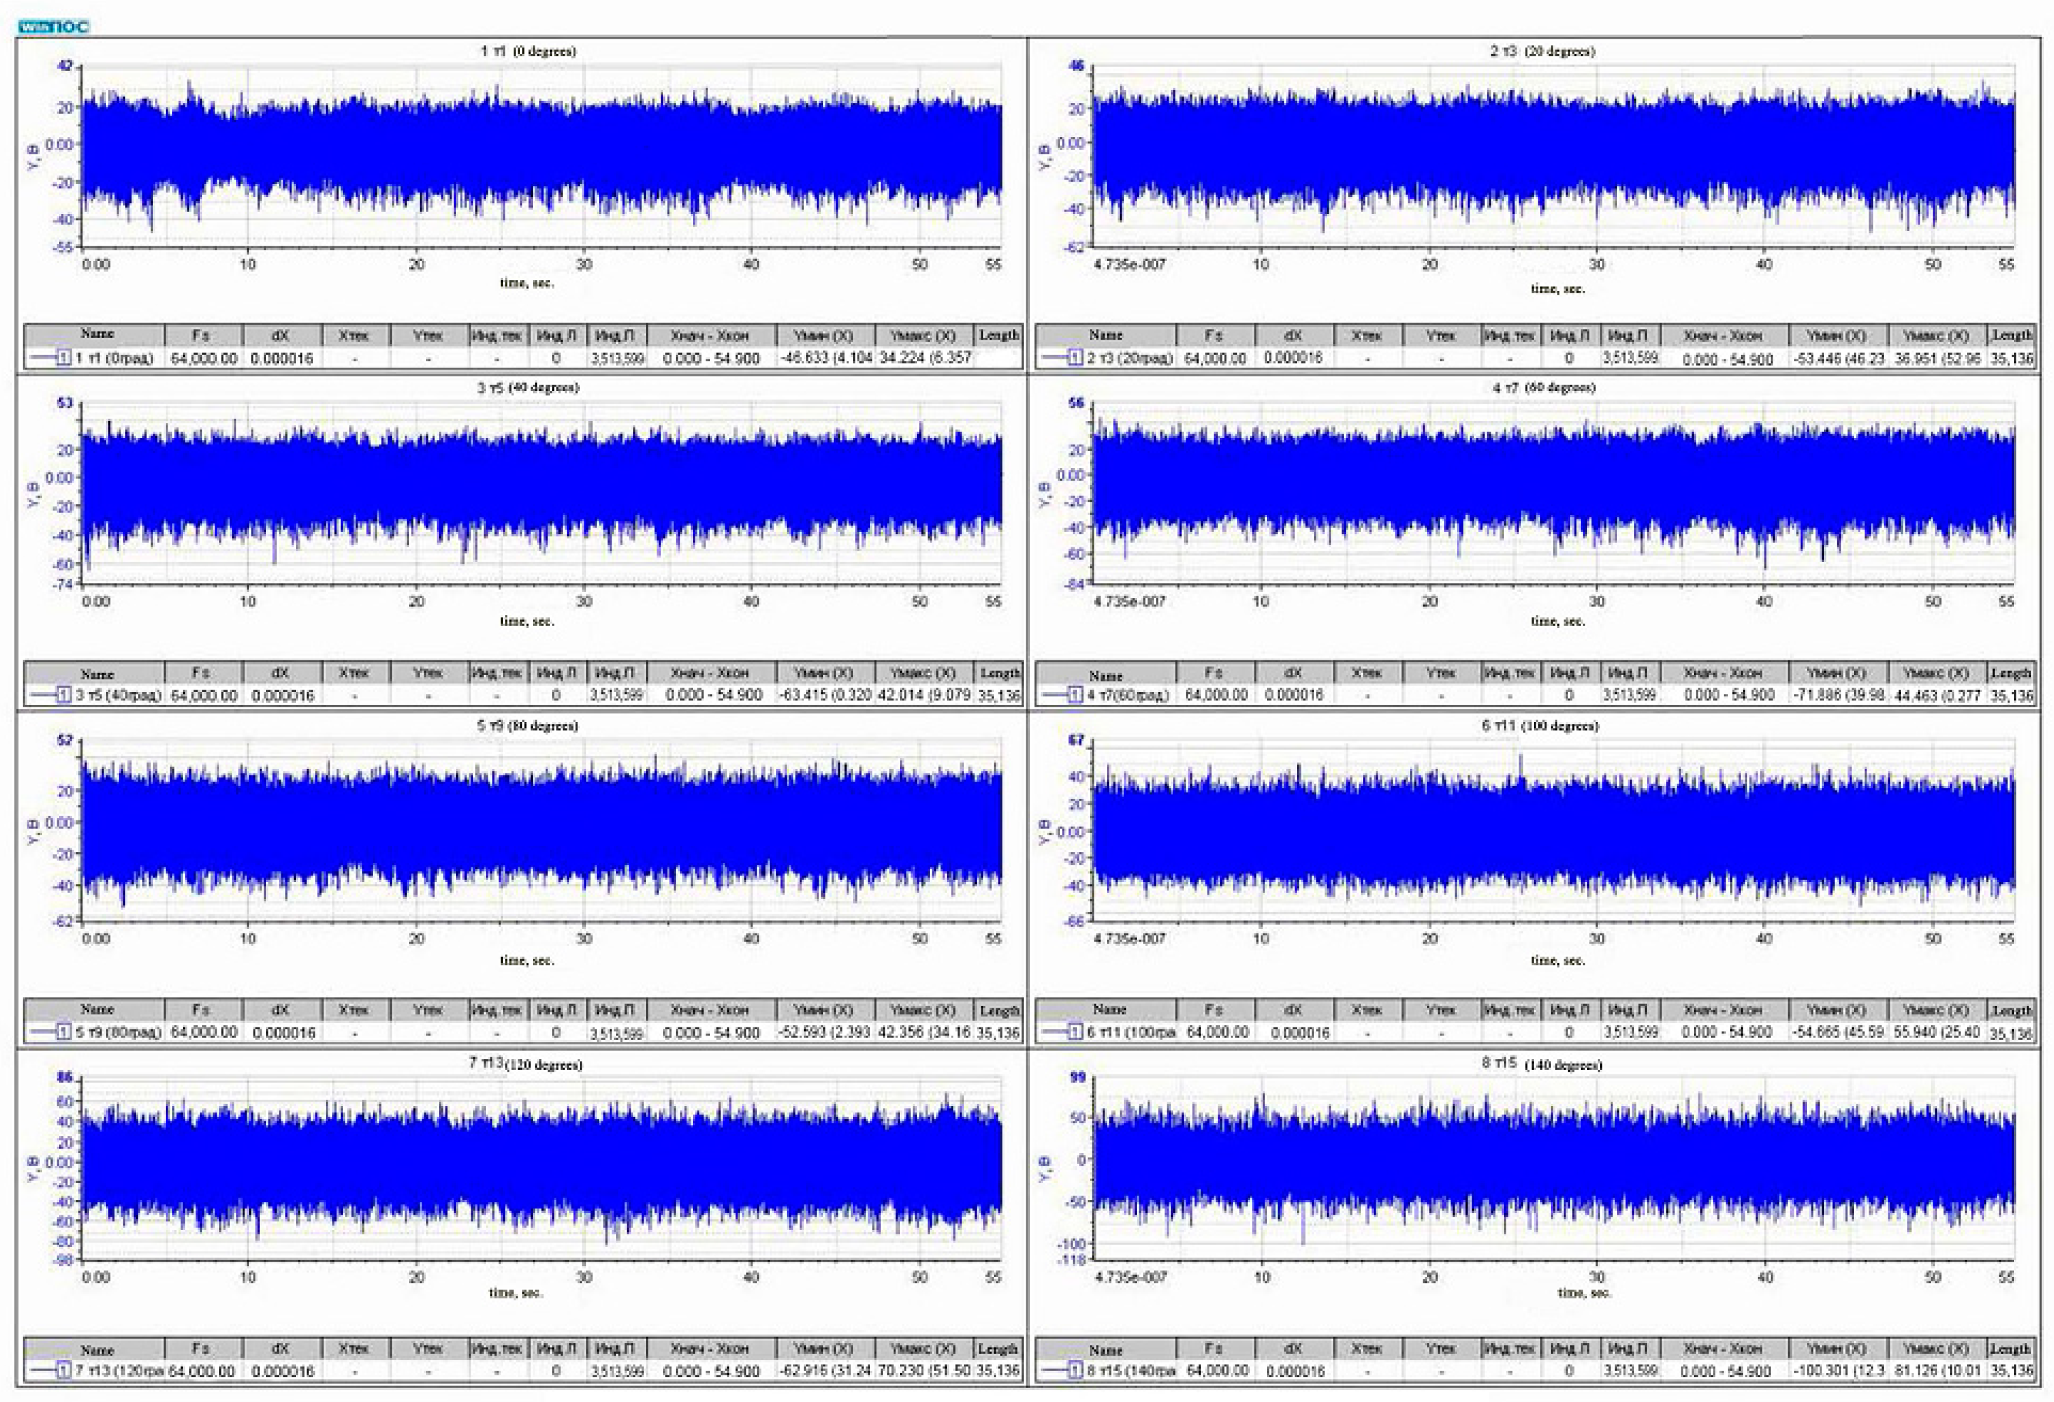The image size is (2054, 1402).
Task: Click Хнач - Хкон header under the 80 degrees plot
Action: pyautogui.click(x=709, y=1010)
